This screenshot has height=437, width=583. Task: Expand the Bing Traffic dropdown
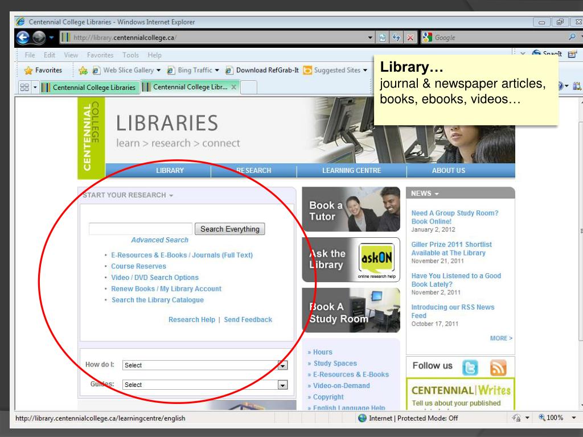click(217, 70)
